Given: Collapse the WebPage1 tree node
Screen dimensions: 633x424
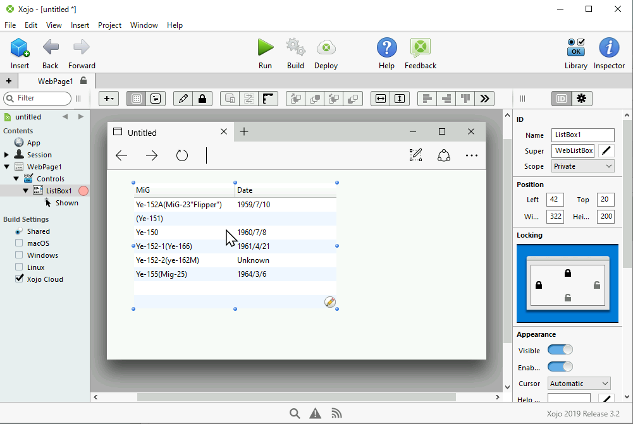Looking at the screenshot, I should pyautogui.click(x=6, y=167).
